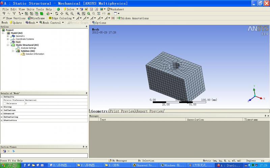Image resolution: width=270 pixels, height=168 pixels.
Task: Click the green checkmark icon beside Solve
Action: click(58, 9)
